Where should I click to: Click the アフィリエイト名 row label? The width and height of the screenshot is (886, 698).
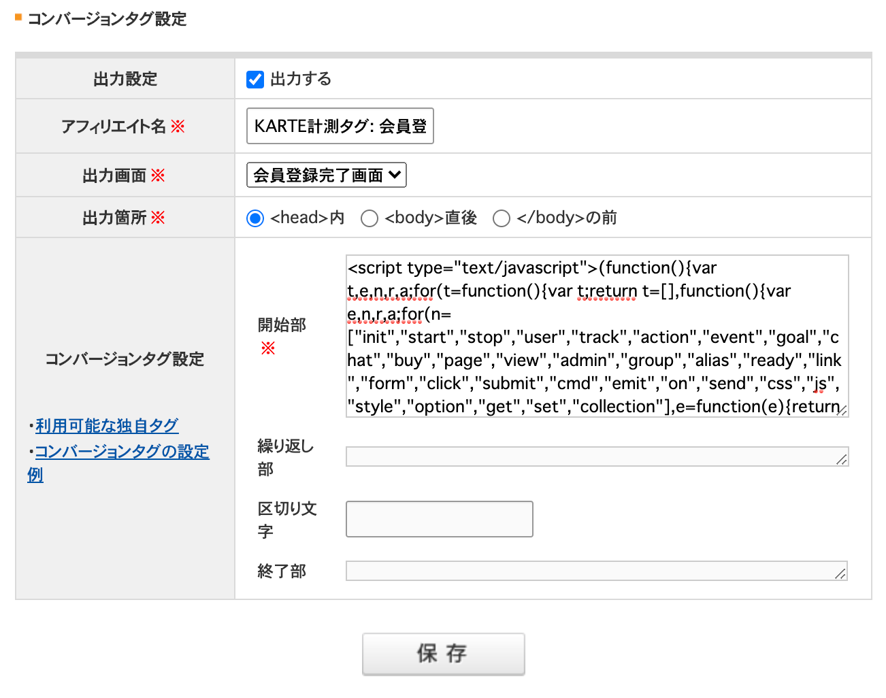tap(114, 127)
